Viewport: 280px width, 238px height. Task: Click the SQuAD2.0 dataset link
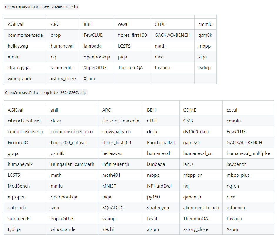[113, 207]
